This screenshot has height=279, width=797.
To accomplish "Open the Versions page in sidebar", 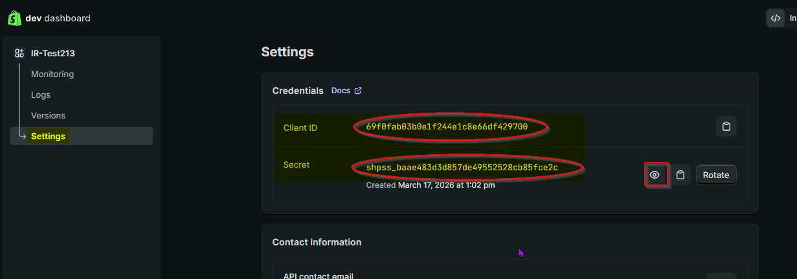I will click(48, 115).
